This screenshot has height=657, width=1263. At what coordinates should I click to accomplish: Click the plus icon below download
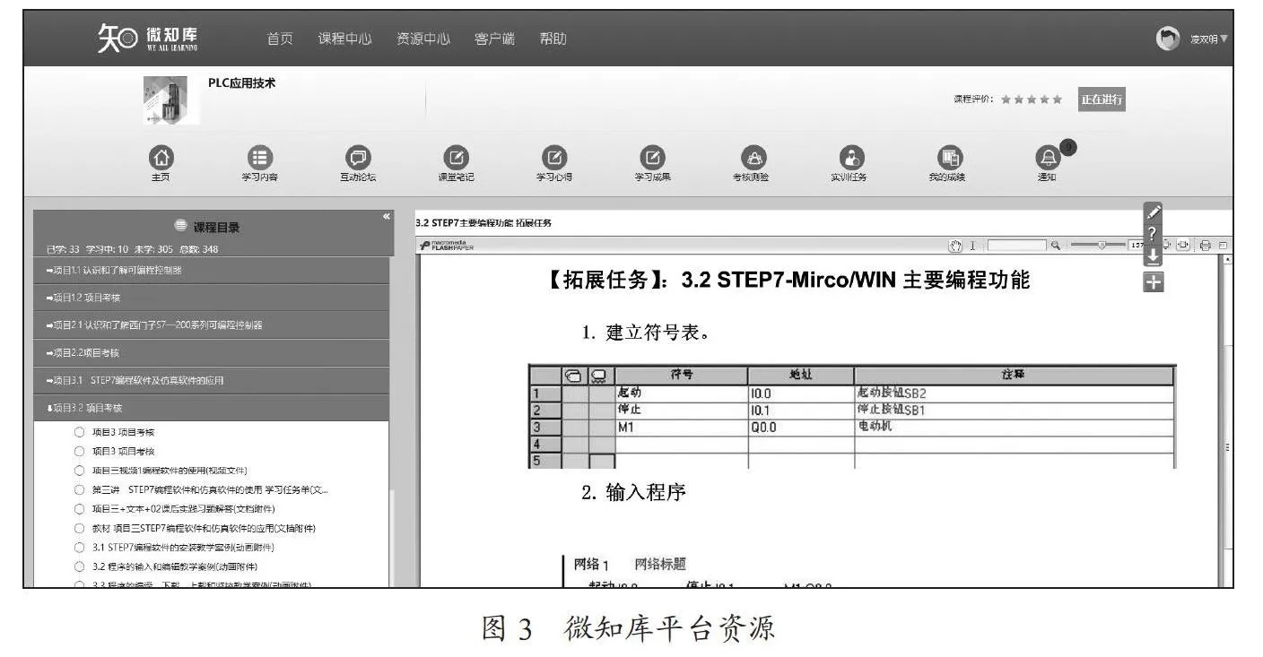pos(1154,281)
